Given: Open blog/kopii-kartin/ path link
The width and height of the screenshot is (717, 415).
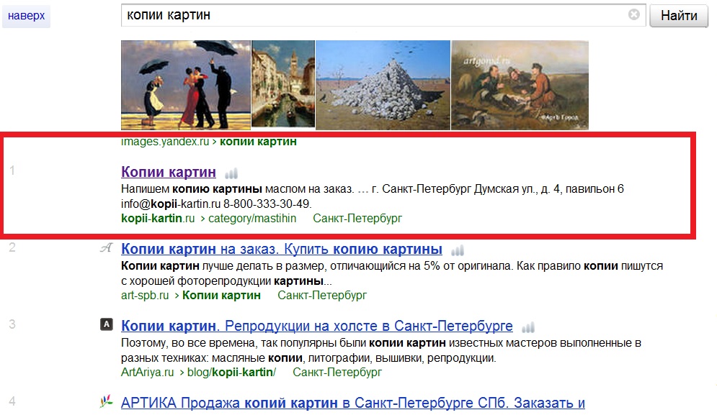Looking at the screenshot, I should pos(231,372).
